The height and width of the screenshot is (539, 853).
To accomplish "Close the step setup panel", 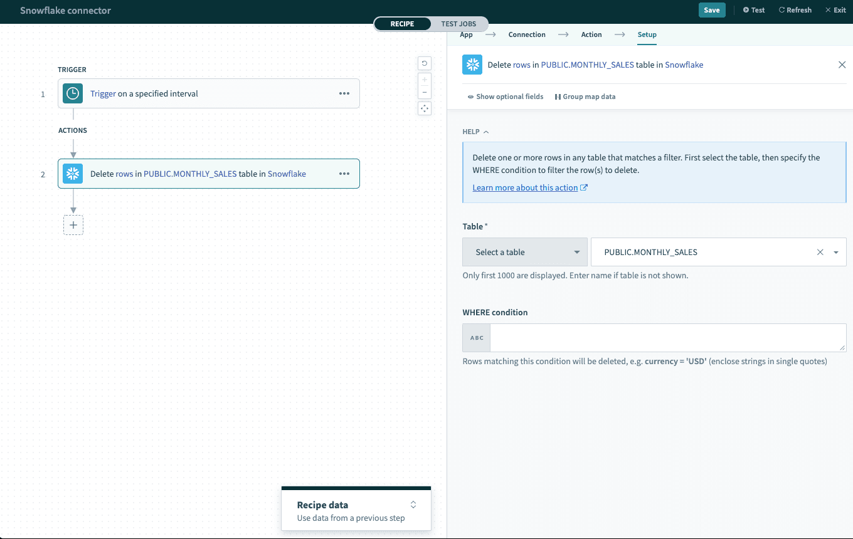I will (842, 65).
